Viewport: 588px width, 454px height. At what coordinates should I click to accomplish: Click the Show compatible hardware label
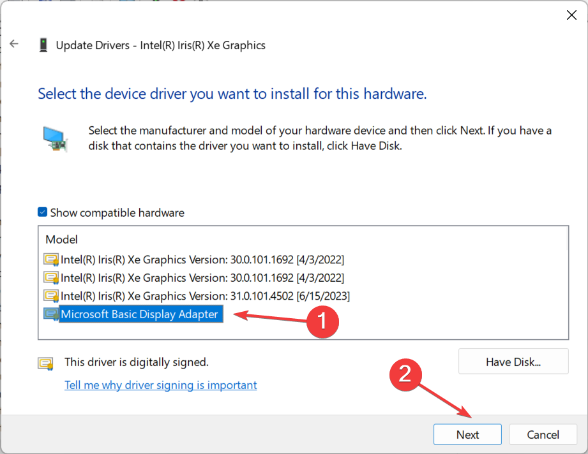(117, 213)
